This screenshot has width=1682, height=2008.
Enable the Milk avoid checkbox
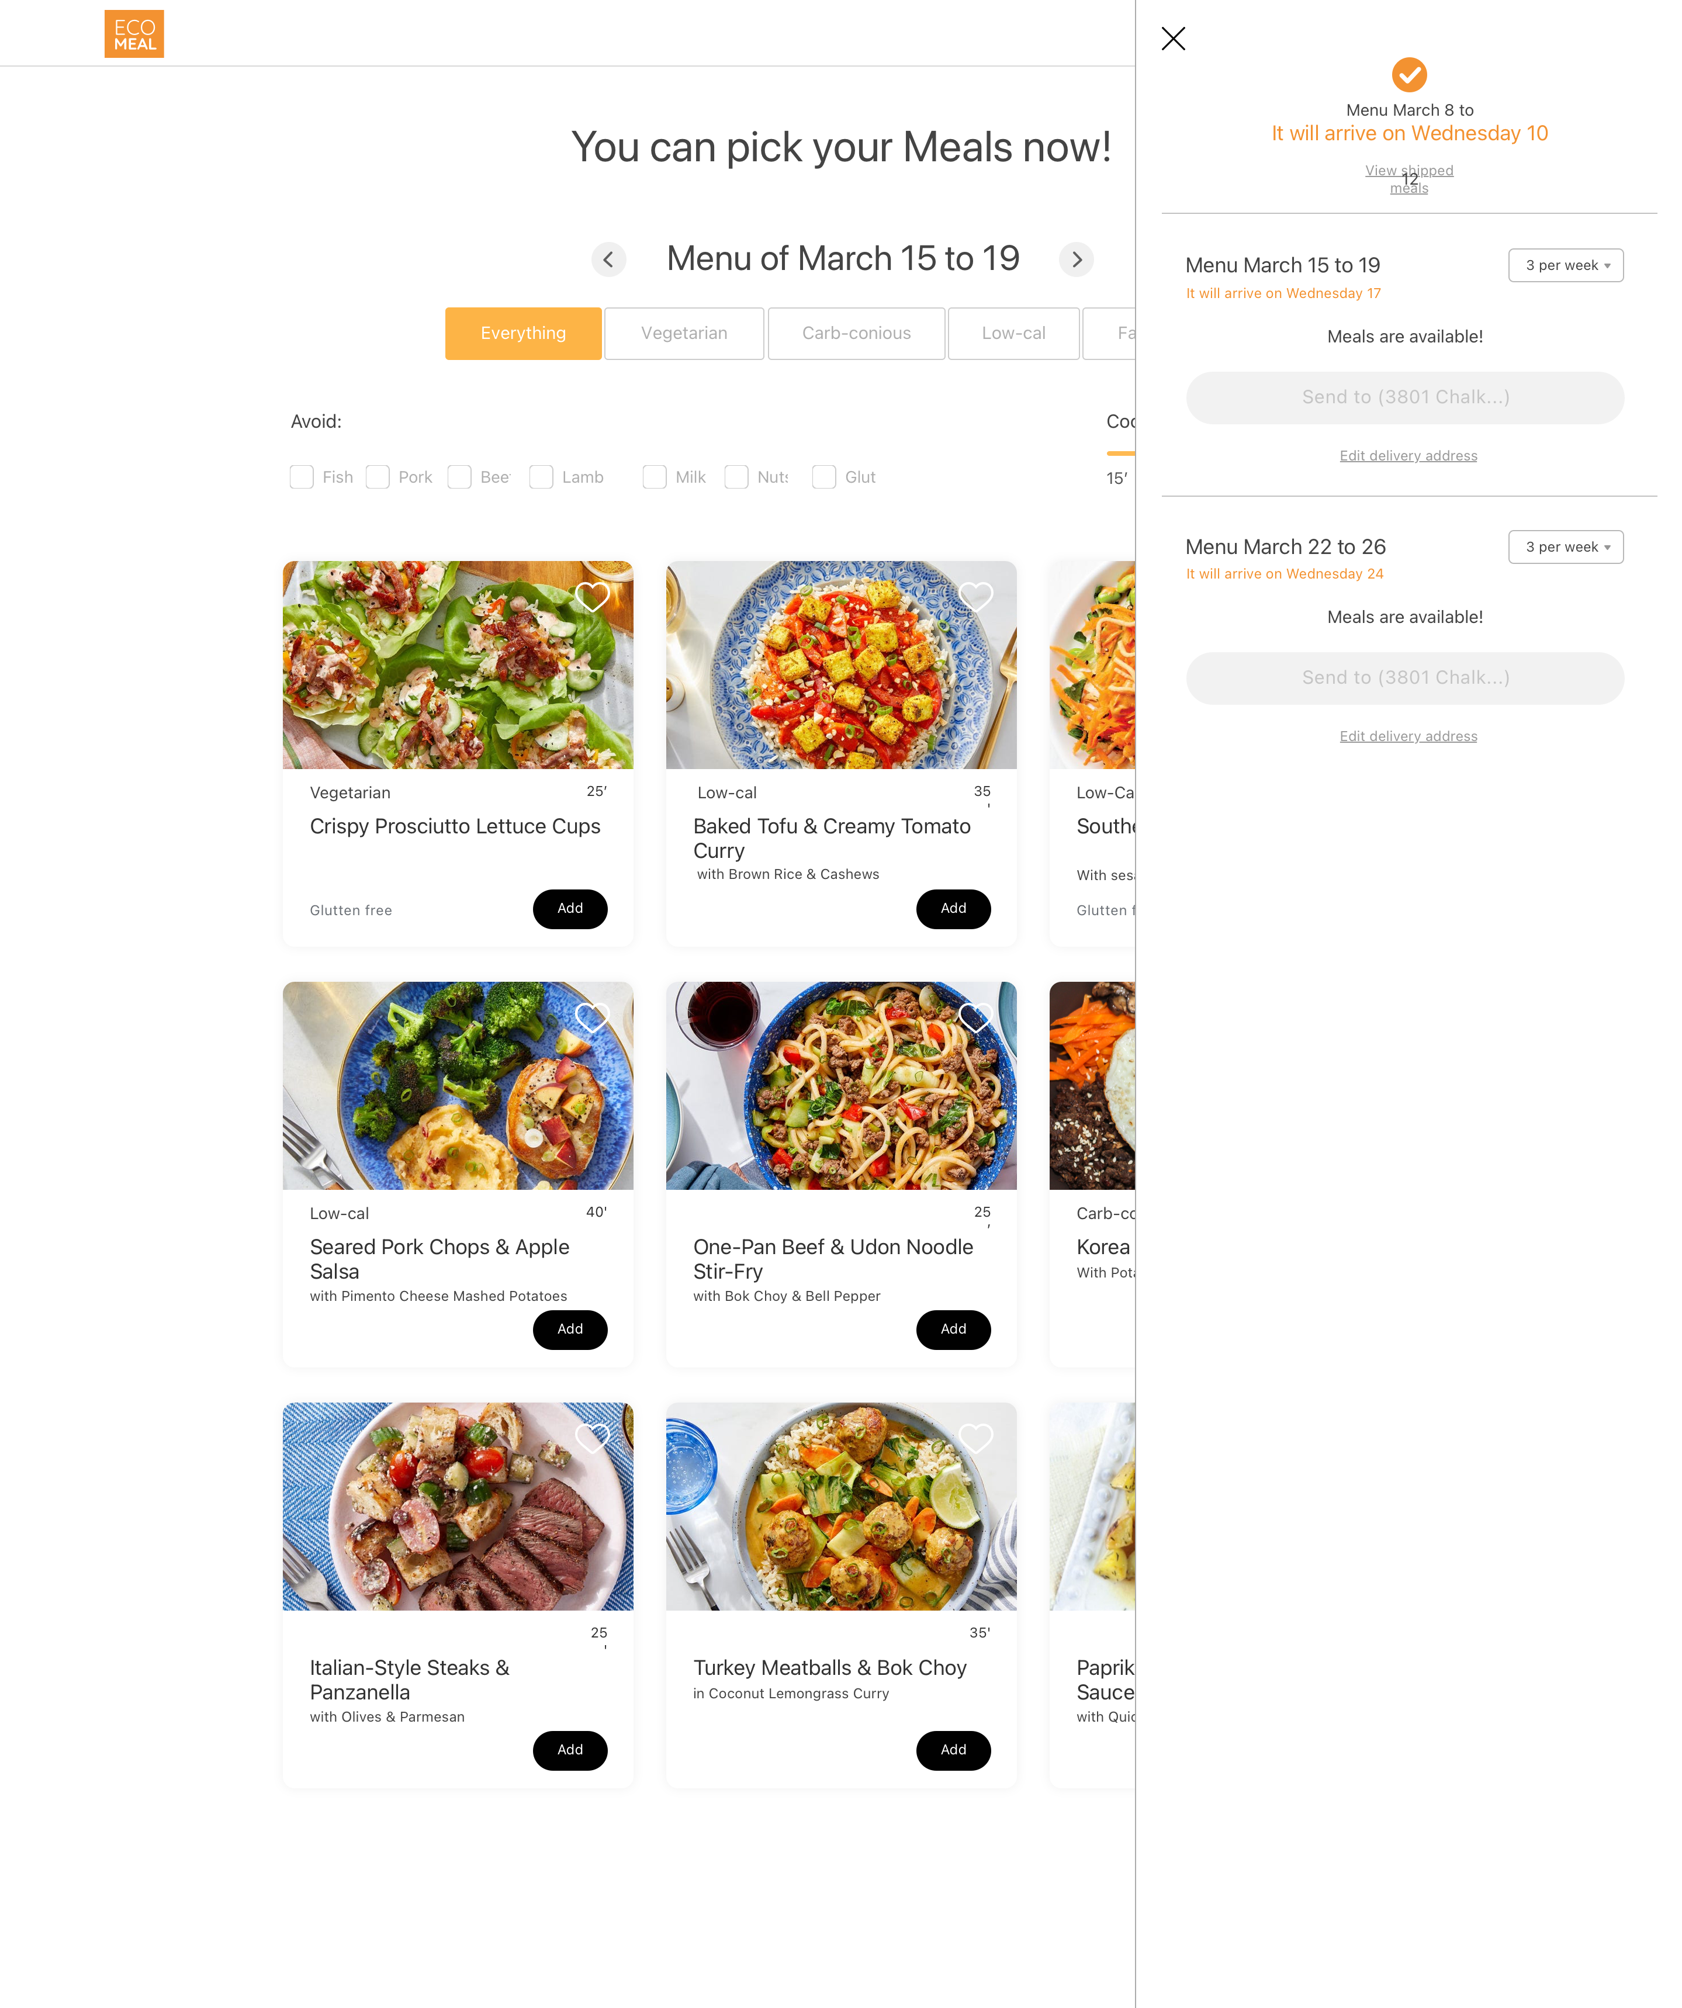click(x=655, y=477)
